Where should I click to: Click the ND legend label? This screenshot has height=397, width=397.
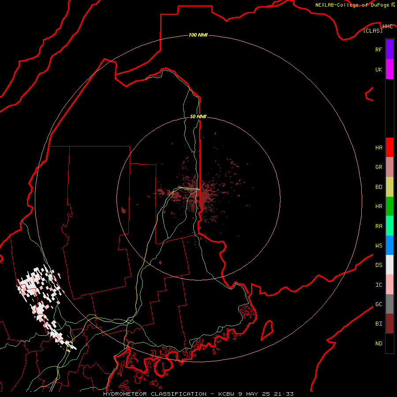pos(378,344)
